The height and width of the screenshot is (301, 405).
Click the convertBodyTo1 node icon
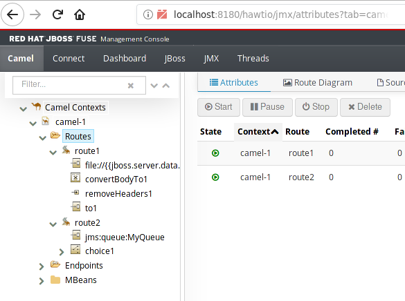75,177
